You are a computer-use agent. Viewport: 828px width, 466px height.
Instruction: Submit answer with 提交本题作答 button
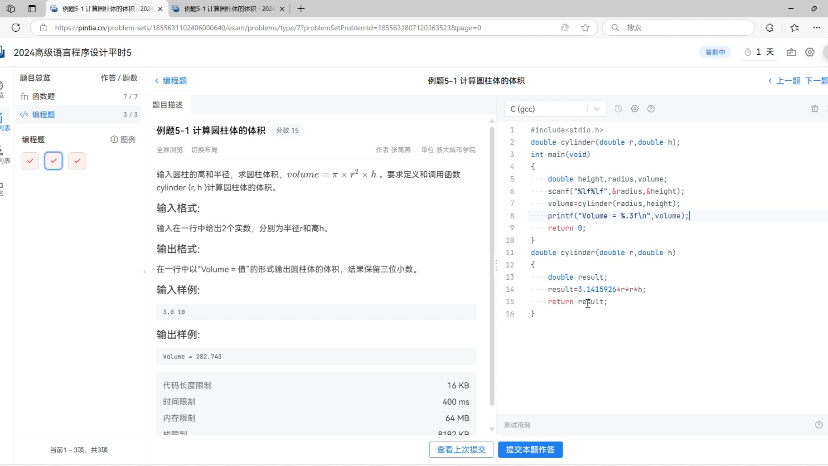click(x=530, y=450)
